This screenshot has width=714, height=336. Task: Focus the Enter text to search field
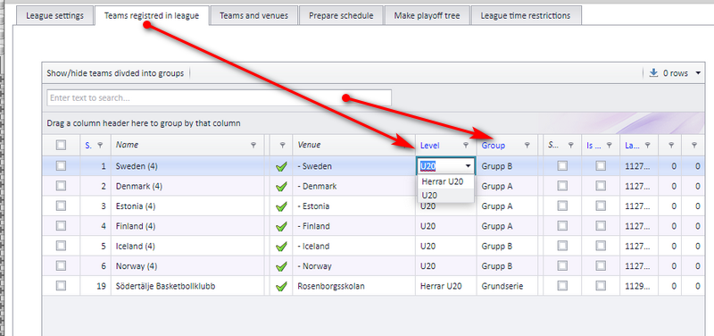[x=219, y=98]
